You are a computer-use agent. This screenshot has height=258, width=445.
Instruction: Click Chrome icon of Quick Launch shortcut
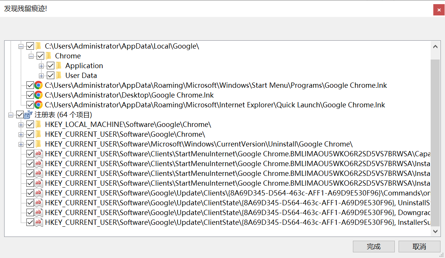[x=38, y=105]
